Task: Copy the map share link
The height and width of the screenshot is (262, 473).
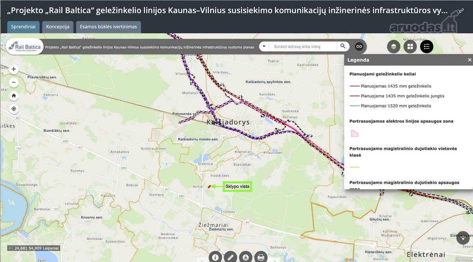Action: 359,46
